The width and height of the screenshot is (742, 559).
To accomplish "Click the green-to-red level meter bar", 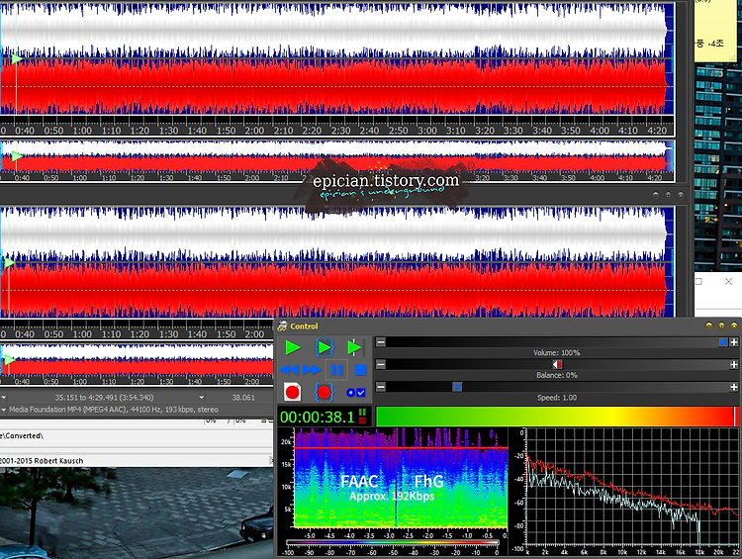I will pos(556,417).
